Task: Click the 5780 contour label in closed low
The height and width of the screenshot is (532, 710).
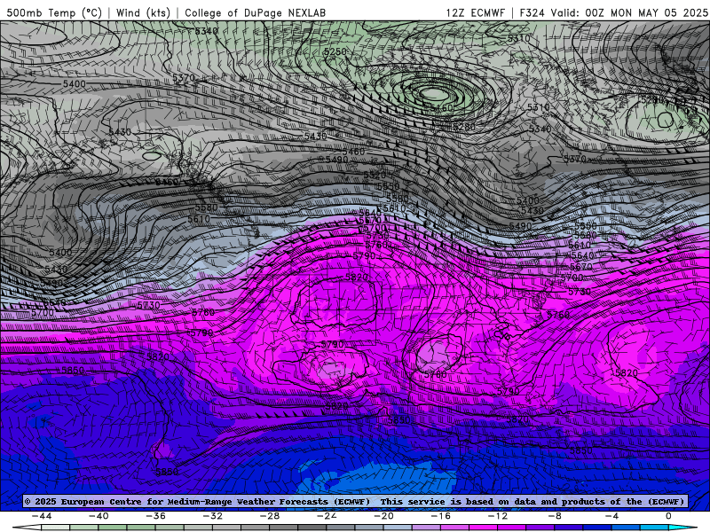Action: (x=435, y=374)
